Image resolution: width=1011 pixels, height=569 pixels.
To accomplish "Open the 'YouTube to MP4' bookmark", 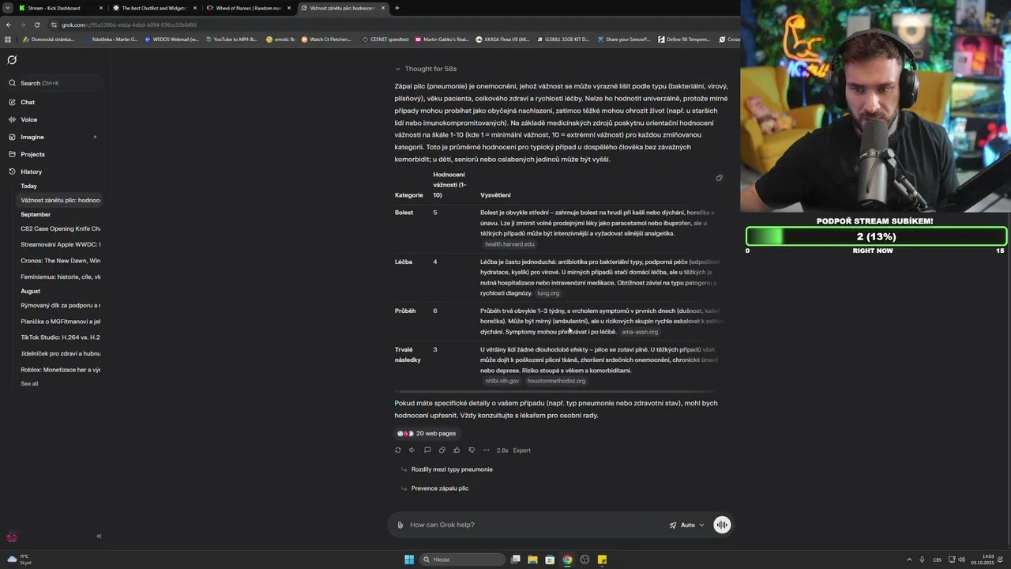I will pyautogui.click(x=231, y=39).
